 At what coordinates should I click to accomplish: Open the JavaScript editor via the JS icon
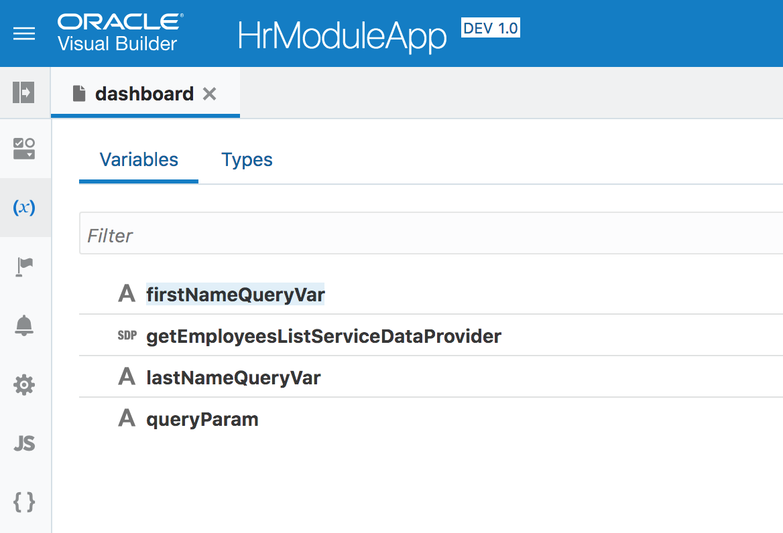24,443
